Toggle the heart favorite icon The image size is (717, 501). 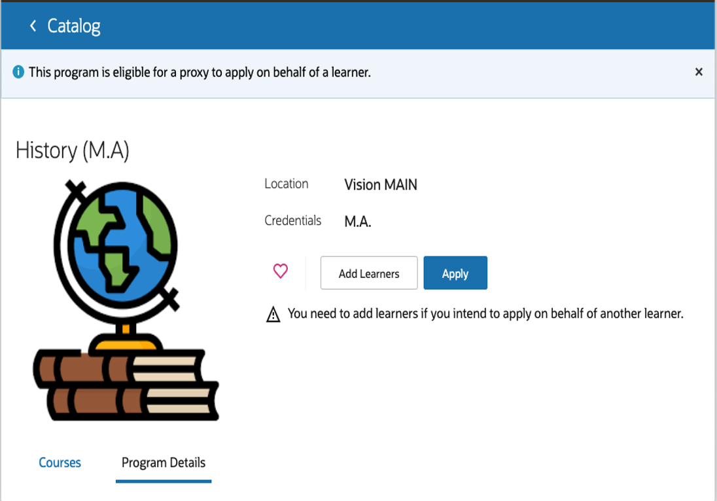280,271
